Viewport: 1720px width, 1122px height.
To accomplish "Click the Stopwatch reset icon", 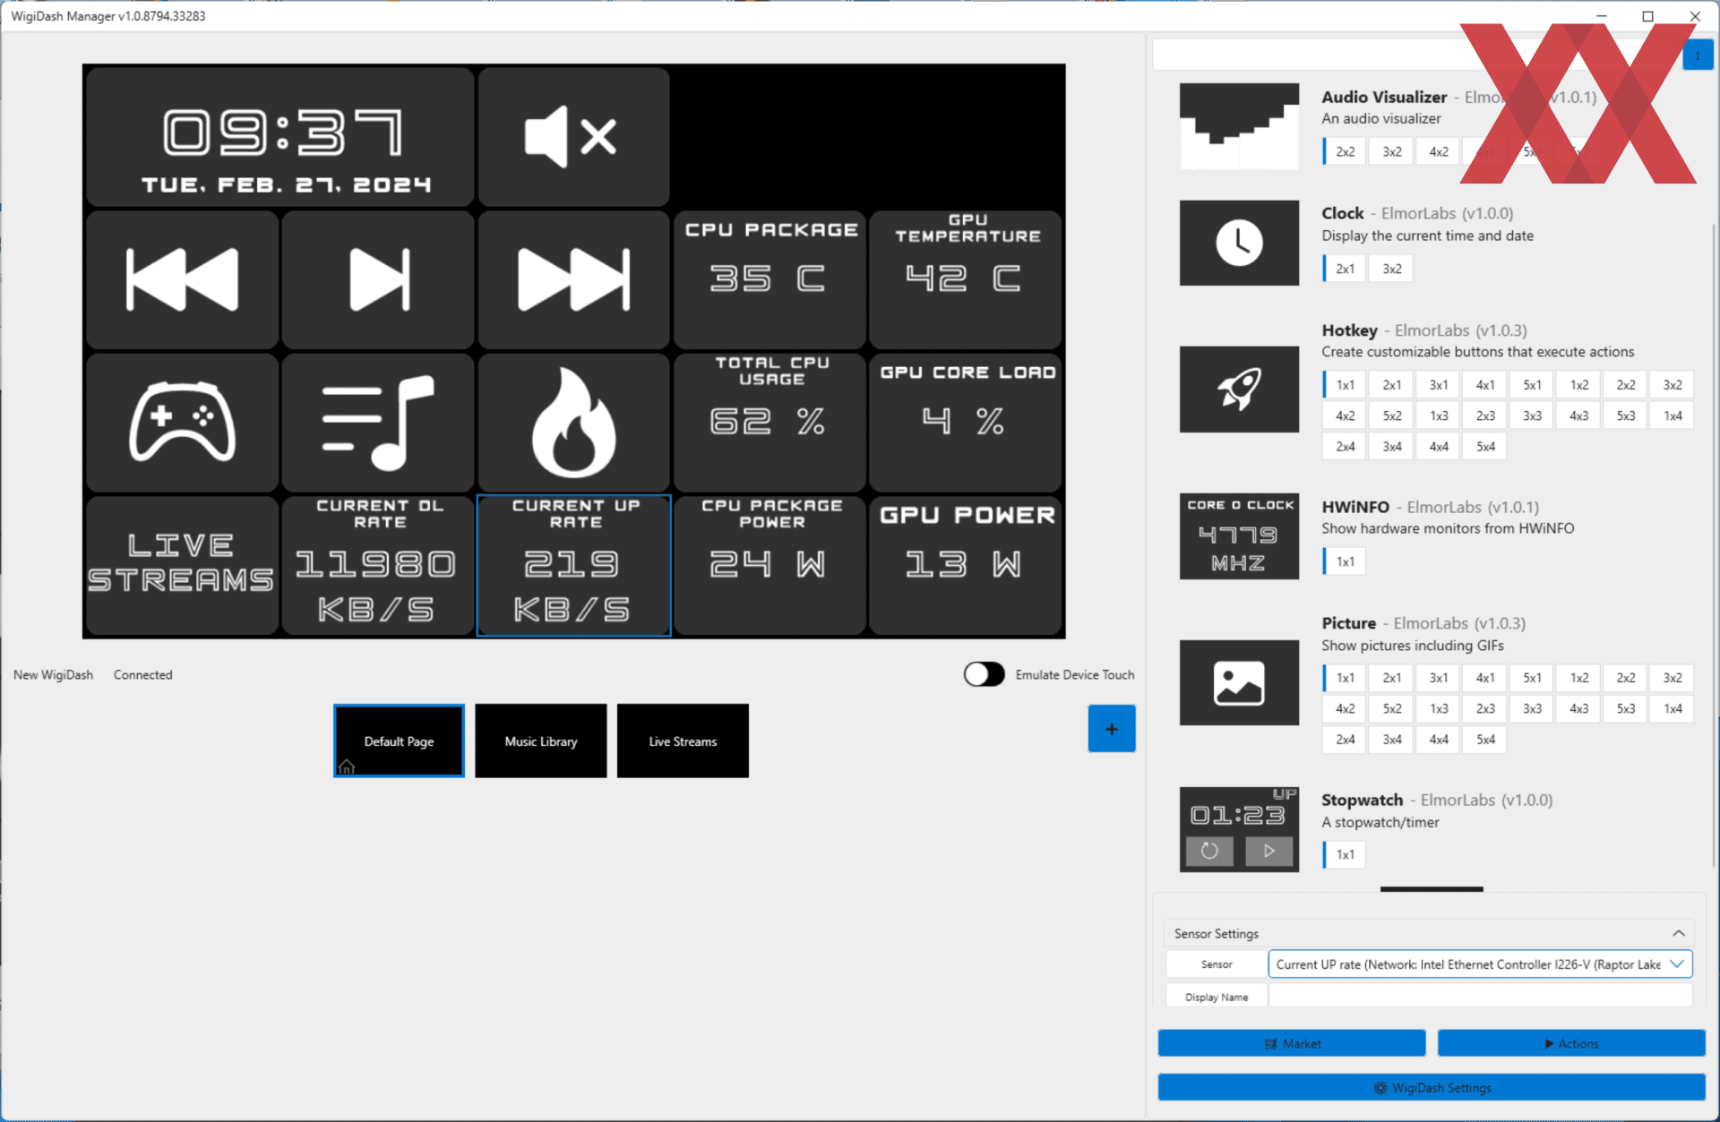I will (1209, 851).
